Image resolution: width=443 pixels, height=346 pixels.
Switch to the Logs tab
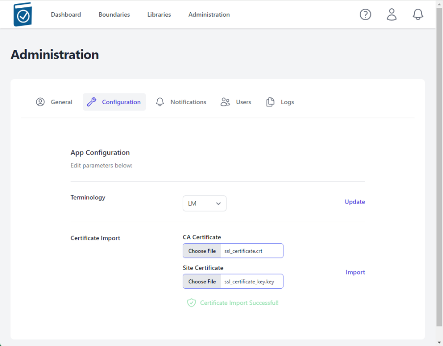(x=280, y=102)
